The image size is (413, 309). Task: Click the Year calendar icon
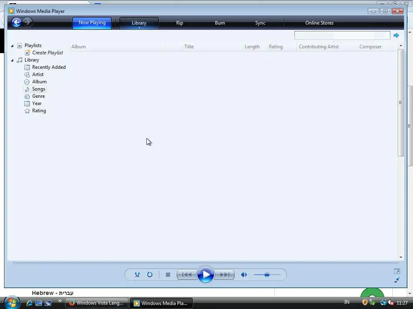pyautogui.click(x=27, y=103)
